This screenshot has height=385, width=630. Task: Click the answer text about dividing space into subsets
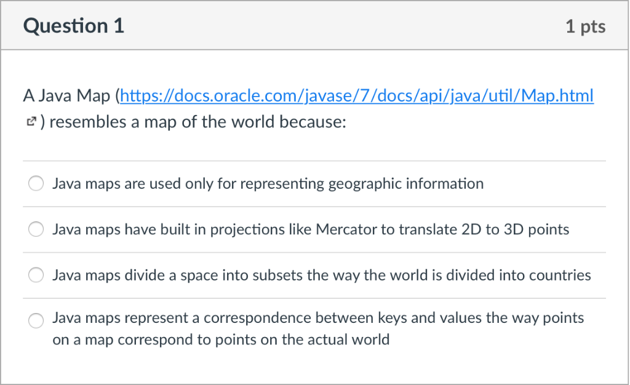[x=321, y=276]
